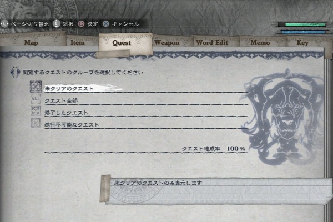Screen dimensions: 333x222
Task: Select the uncleared quests icon
Action: pos(36,87)
